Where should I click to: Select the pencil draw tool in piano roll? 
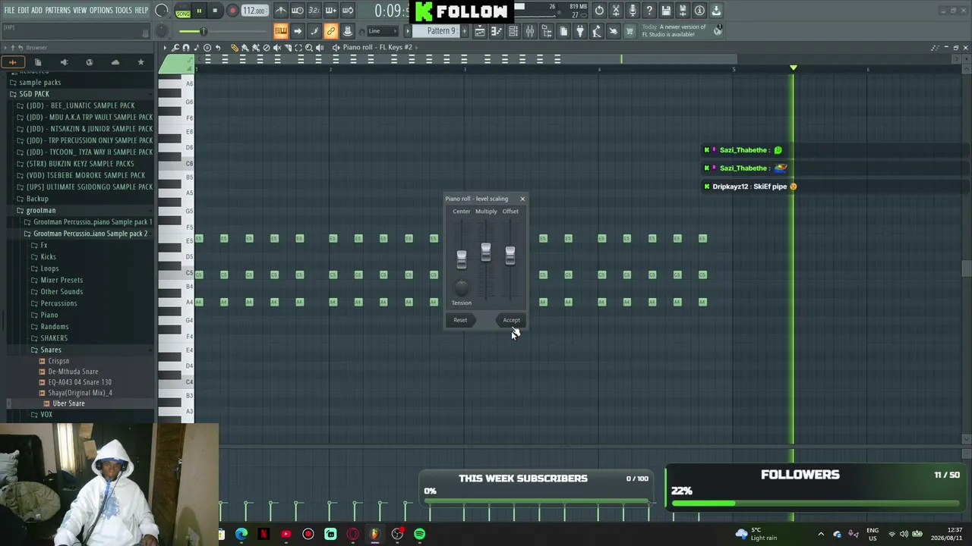coord(235,48)
